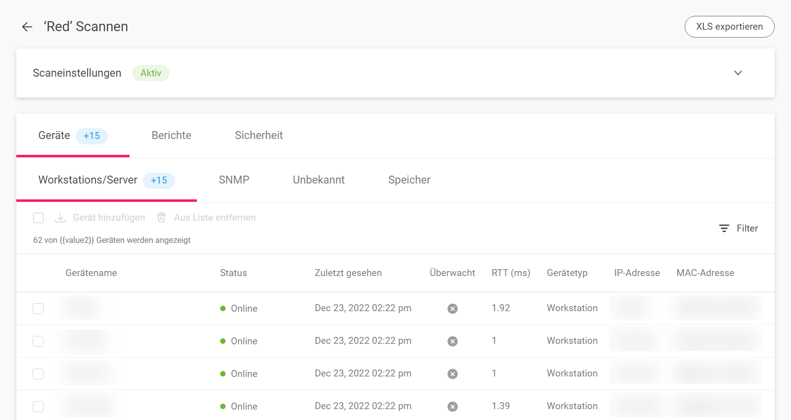
Task: Open the Speicher sub-tab
Action: point(409,180)
